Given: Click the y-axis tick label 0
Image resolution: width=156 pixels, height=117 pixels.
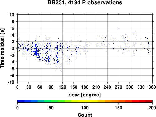Looking at the screenshot, I should coord(13,48).
